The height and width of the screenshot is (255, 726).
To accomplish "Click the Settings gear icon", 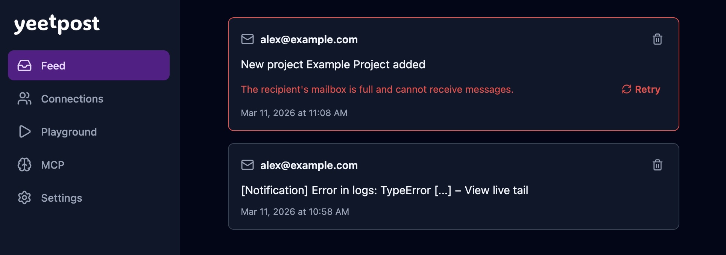I will coord(24,198).
